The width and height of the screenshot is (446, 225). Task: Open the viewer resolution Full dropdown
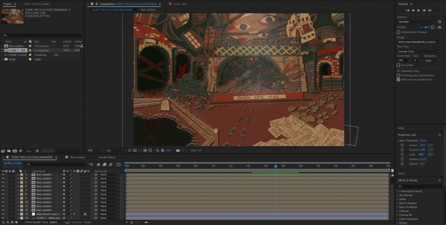pyautogui.click(x=115, y=150)
